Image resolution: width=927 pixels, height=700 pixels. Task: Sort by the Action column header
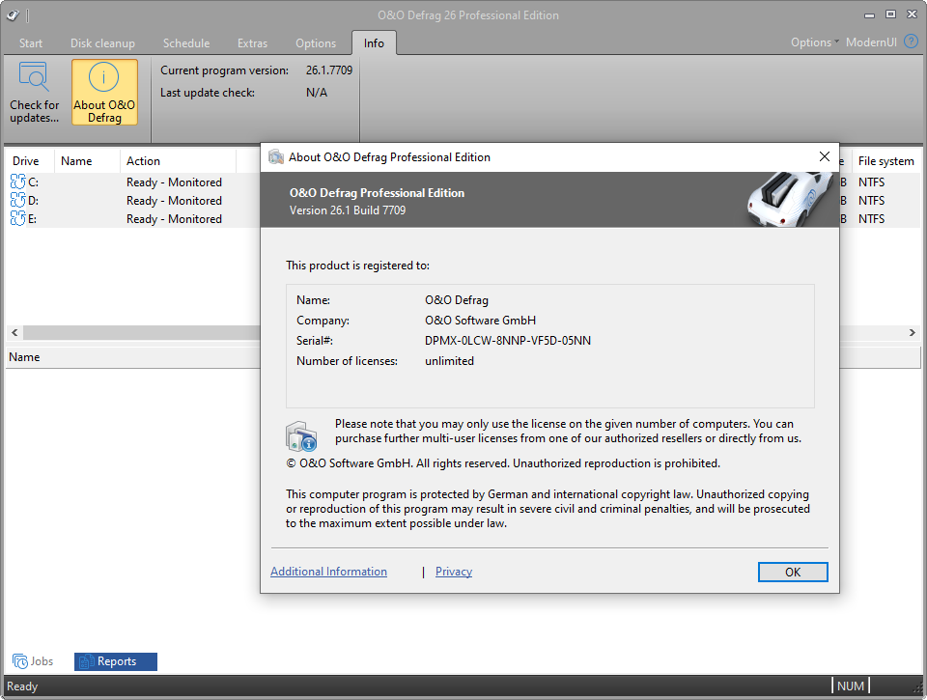(x=178, y=161)
